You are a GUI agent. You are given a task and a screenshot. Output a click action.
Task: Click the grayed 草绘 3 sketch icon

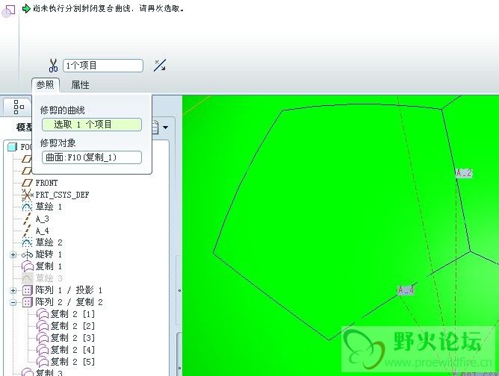[28, 278]
